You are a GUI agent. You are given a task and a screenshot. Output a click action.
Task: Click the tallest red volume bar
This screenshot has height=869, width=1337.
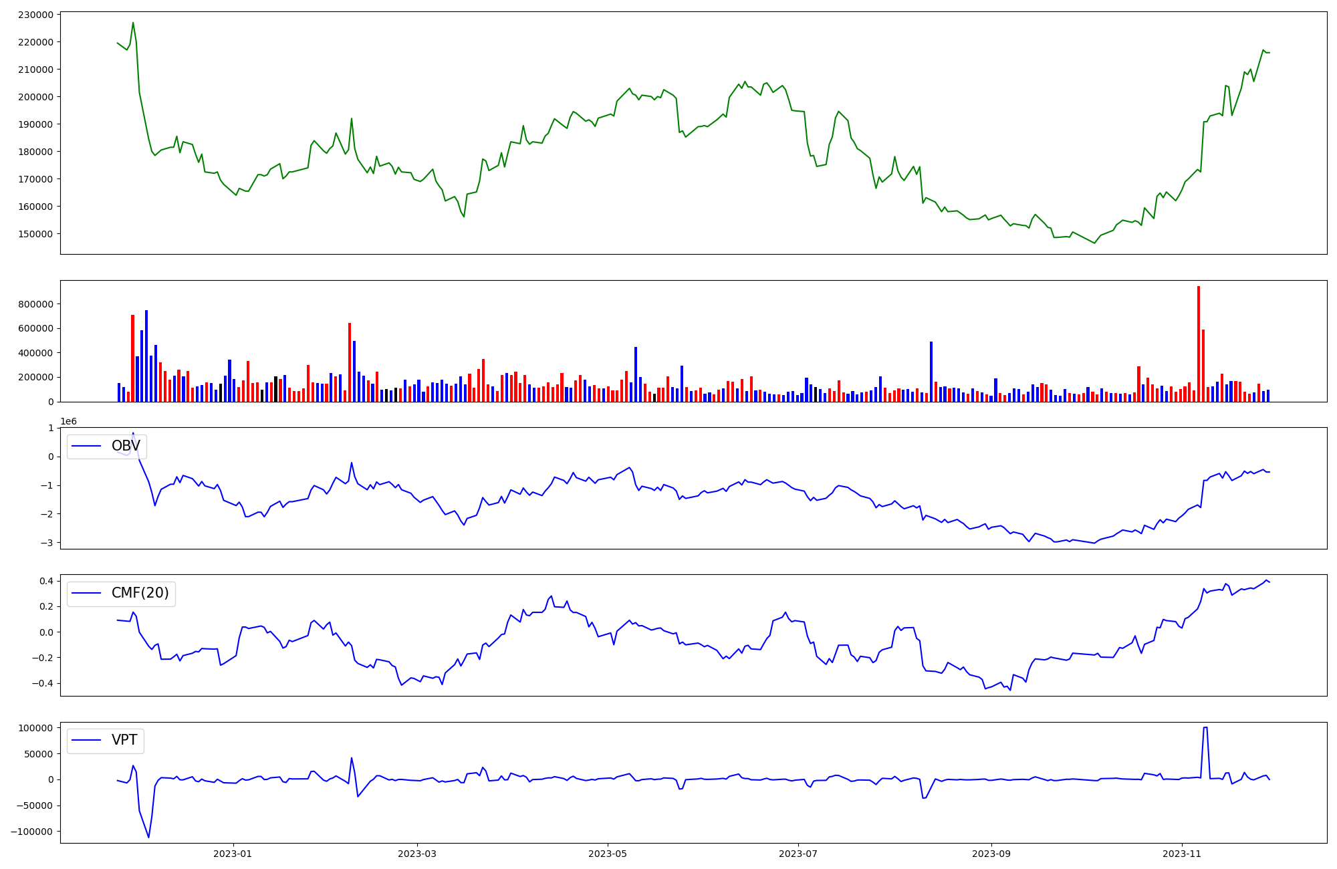1199,344
